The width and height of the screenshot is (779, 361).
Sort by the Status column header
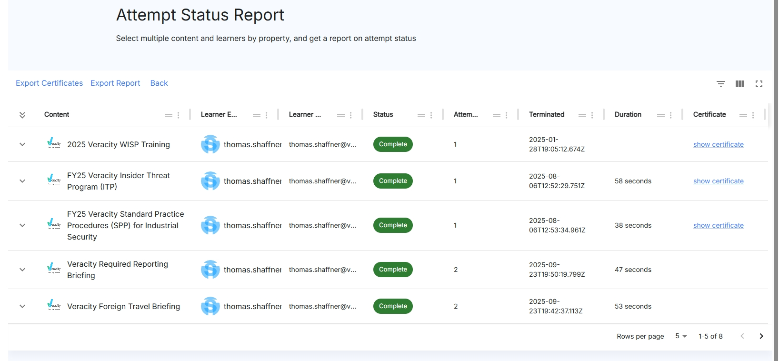(x=383, y=115)
